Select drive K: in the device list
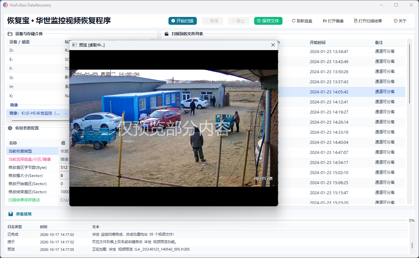The image size is (419, 258). pos(38,96)
